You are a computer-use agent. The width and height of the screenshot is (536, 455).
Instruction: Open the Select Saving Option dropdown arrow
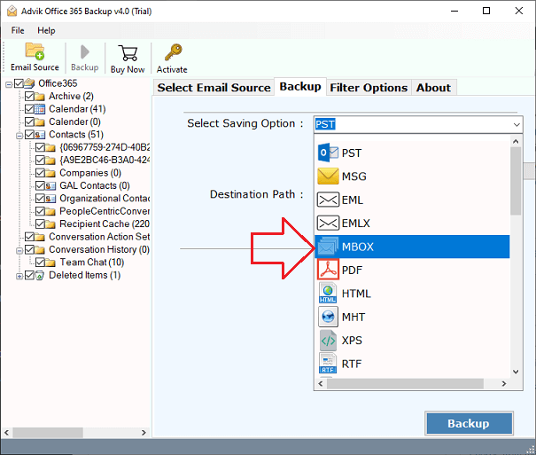click(517, 124)
